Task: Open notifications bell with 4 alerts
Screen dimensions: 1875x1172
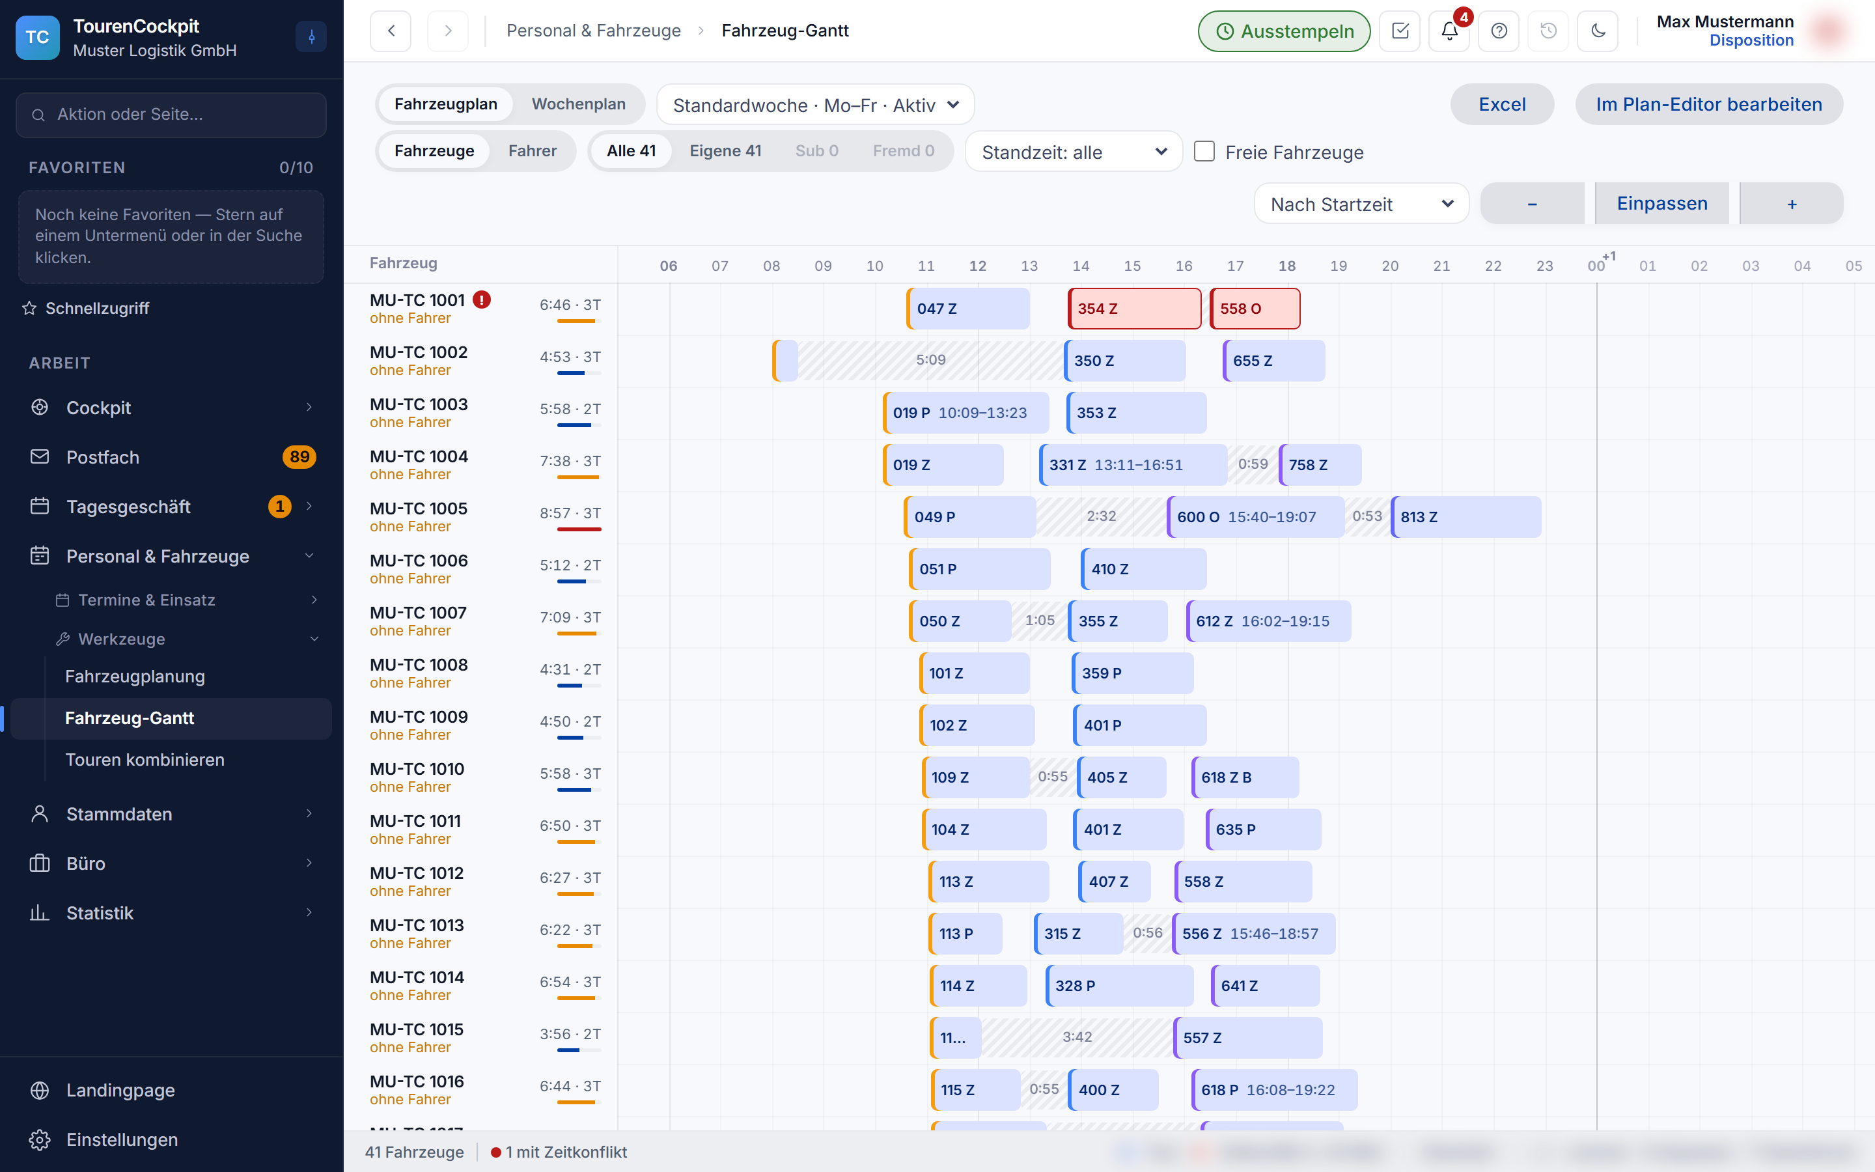Action: (x=1450, y=31)
